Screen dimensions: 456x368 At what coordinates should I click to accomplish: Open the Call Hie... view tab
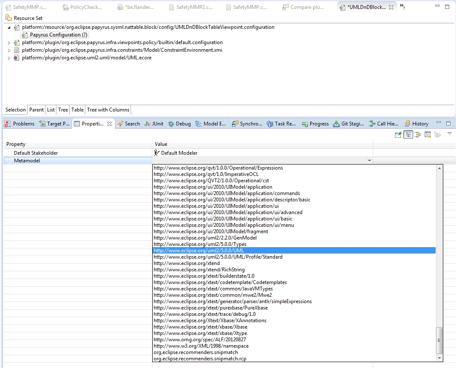384,124
